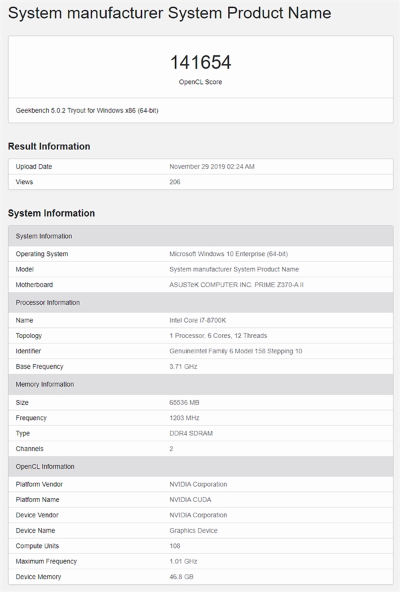400x592 pixels.
Task: Click the OpenCL score number 141654
Action: 200,63
